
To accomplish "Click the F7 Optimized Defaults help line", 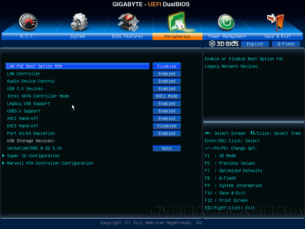I will (234, 171).
